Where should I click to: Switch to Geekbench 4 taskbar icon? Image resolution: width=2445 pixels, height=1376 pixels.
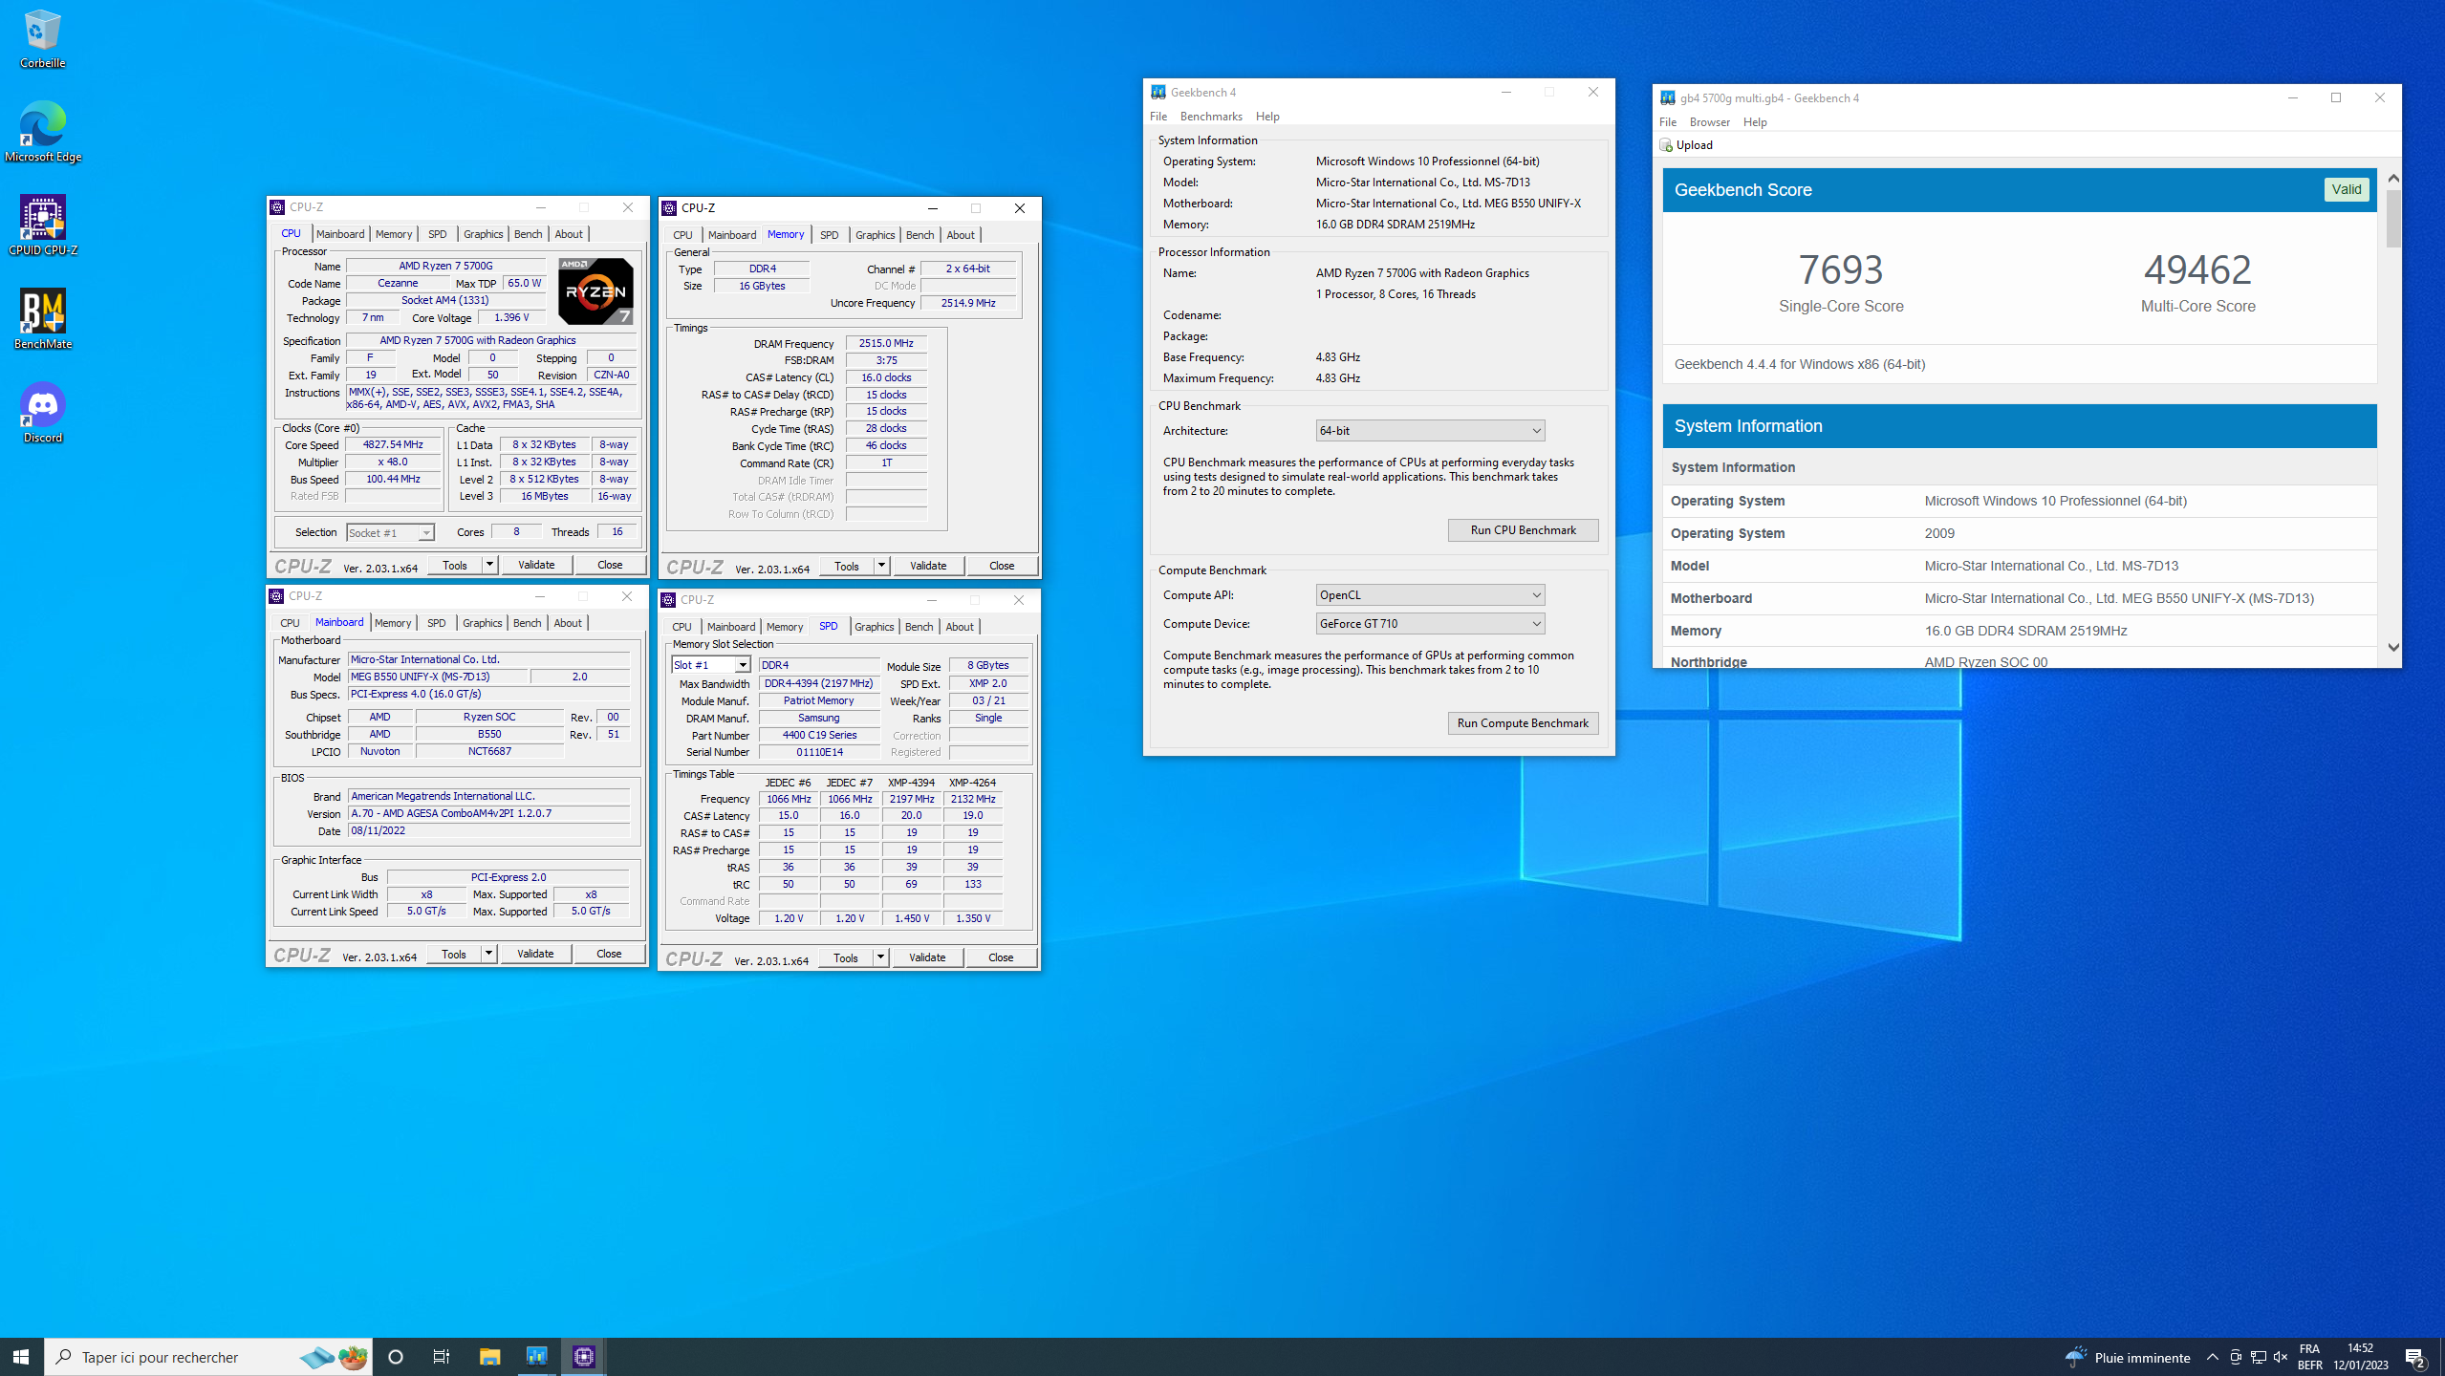(x=536, y=1356)
